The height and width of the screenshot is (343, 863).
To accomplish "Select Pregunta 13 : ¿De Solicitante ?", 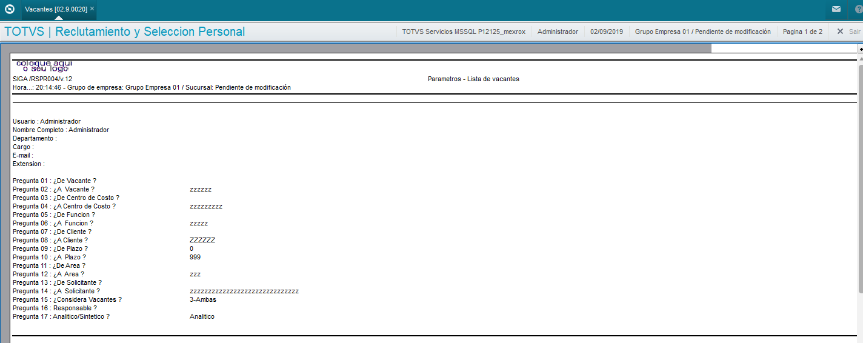I will click(x=57, y=283).
